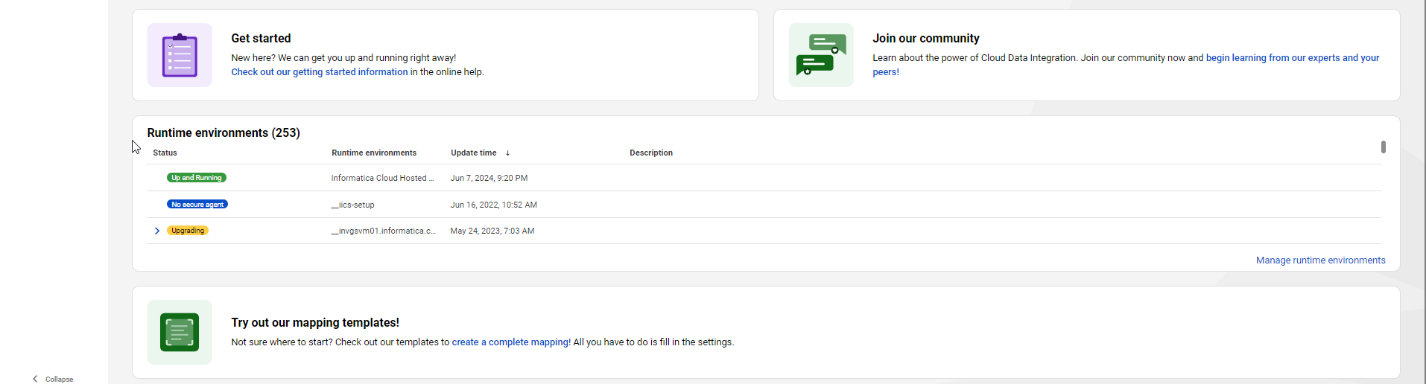
Task: Sort by Status column header
Action: tap(165, 153)
